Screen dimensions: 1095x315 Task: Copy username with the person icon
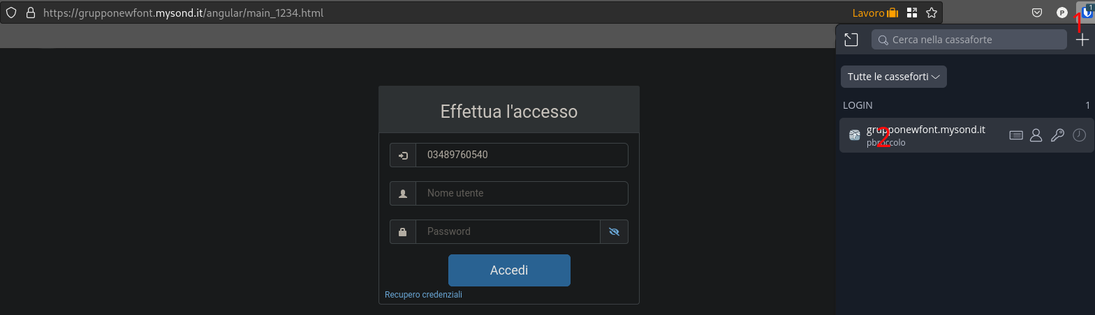[x=1036, y=135]
